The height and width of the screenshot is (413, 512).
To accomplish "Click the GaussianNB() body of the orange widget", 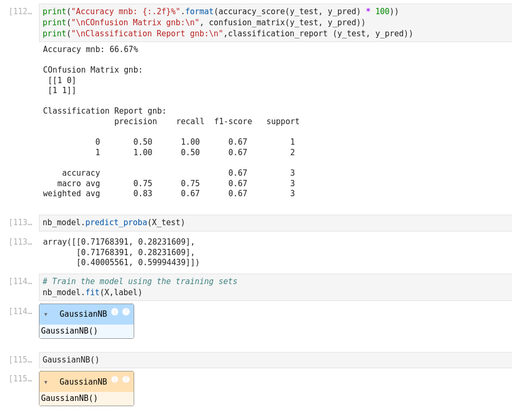I will [x=69, y=398].
